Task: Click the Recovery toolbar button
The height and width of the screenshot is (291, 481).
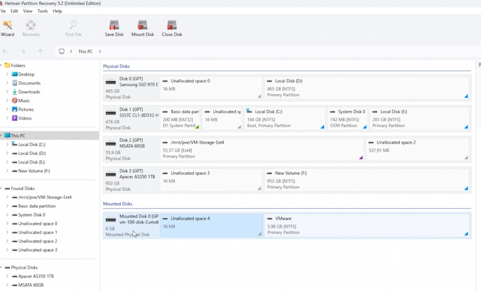Action: pos(31,28)
